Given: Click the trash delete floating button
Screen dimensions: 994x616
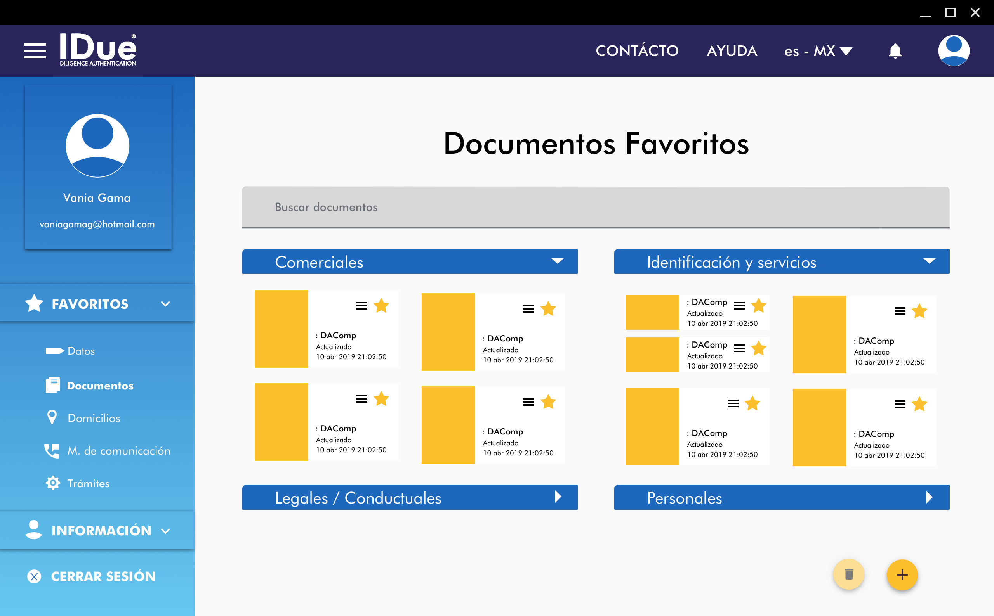Looking at the screenshot, I should [848, 574].
